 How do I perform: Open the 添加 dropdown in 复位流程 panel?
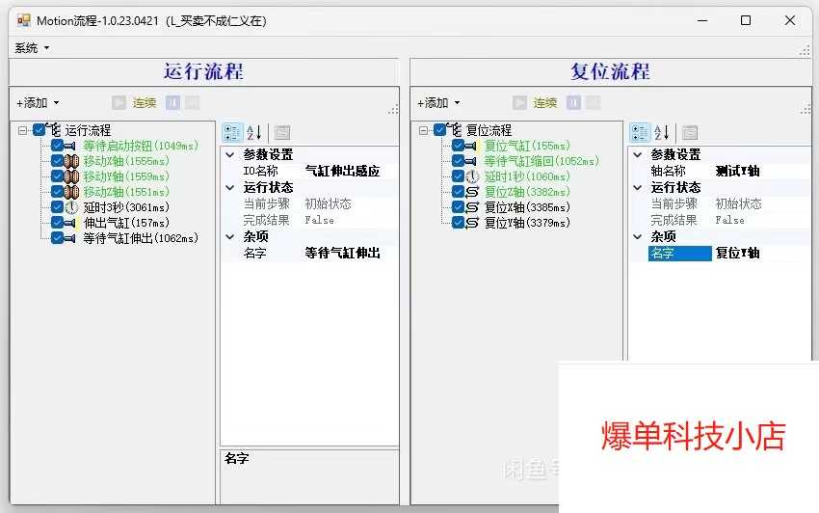(438, 103)
